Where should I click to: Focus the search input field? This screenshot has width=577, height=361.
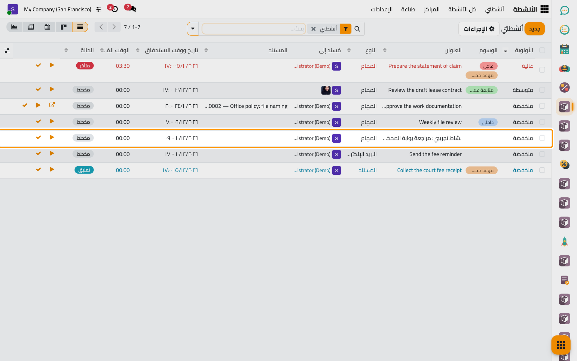point(254,29)
